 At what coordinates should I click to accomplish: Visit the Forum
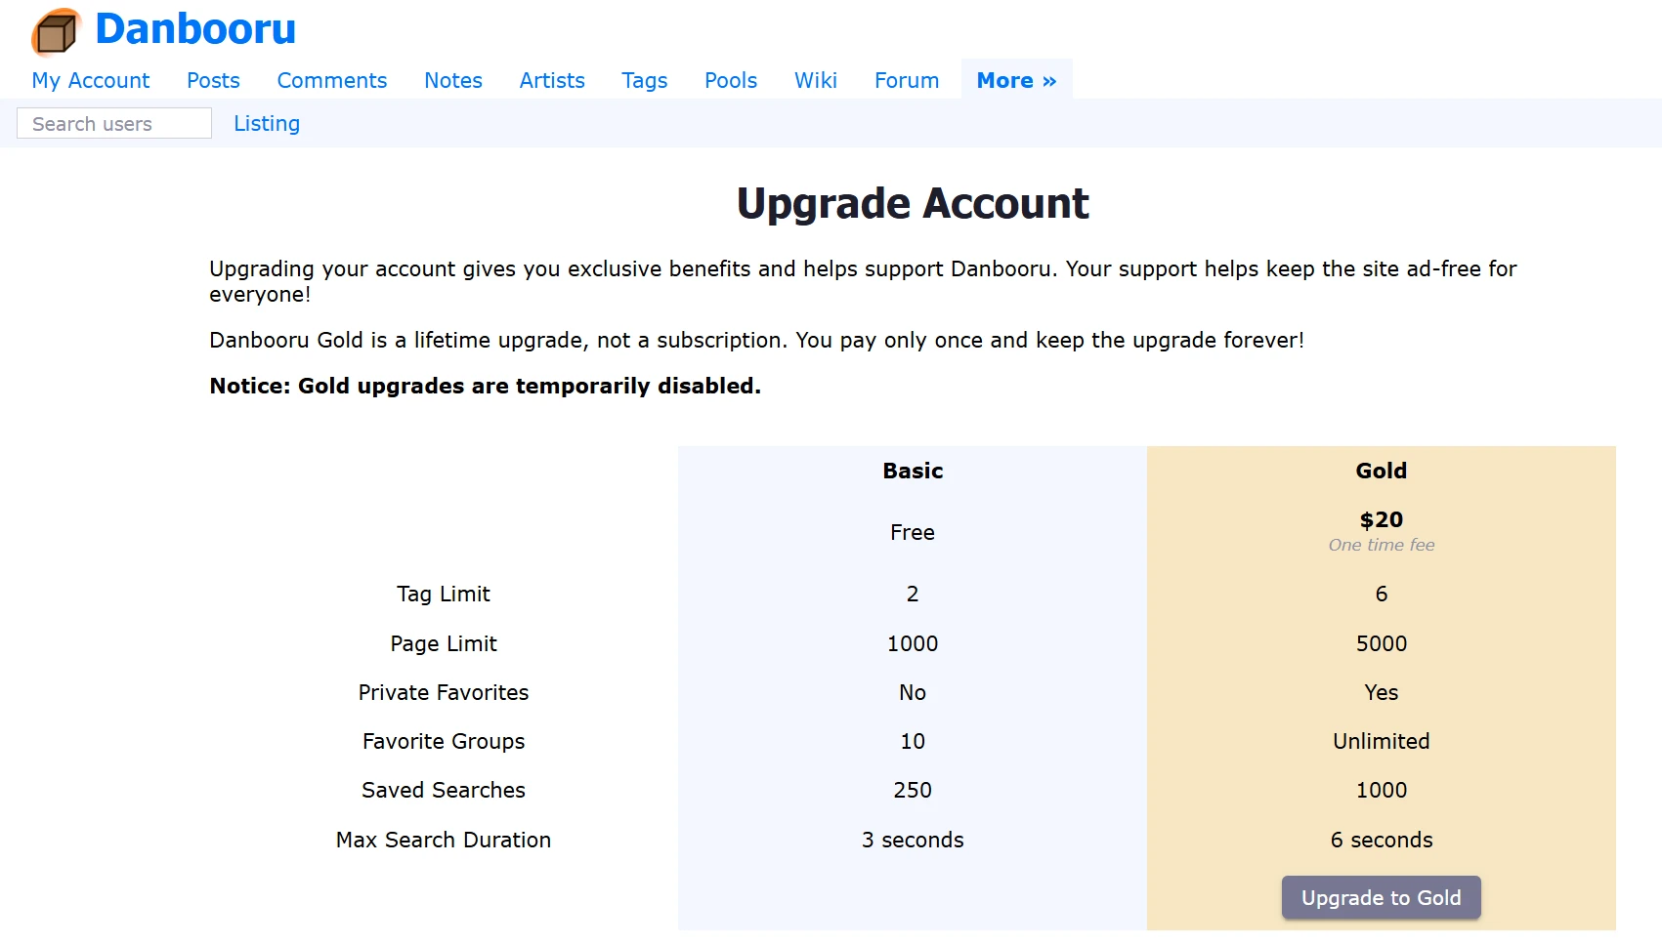point(907,80)
